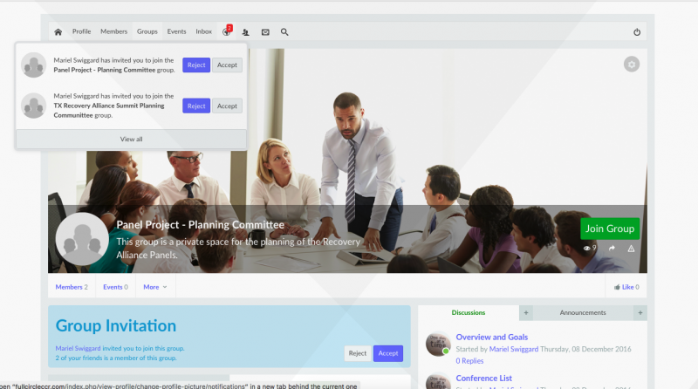Open the Overview and Goals discussion
Image resolution: width=698 pixels, height=389 pixels.
(492, 337)
